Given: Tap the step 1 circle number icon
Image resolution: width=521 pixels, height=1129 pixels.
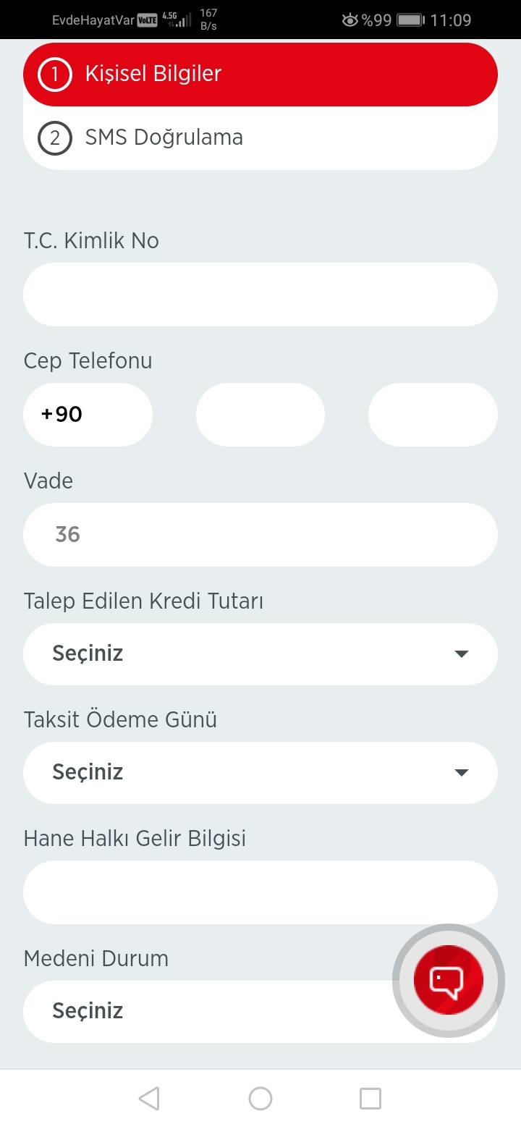Looking at the screenshot, I should click(x=55, y=75).
